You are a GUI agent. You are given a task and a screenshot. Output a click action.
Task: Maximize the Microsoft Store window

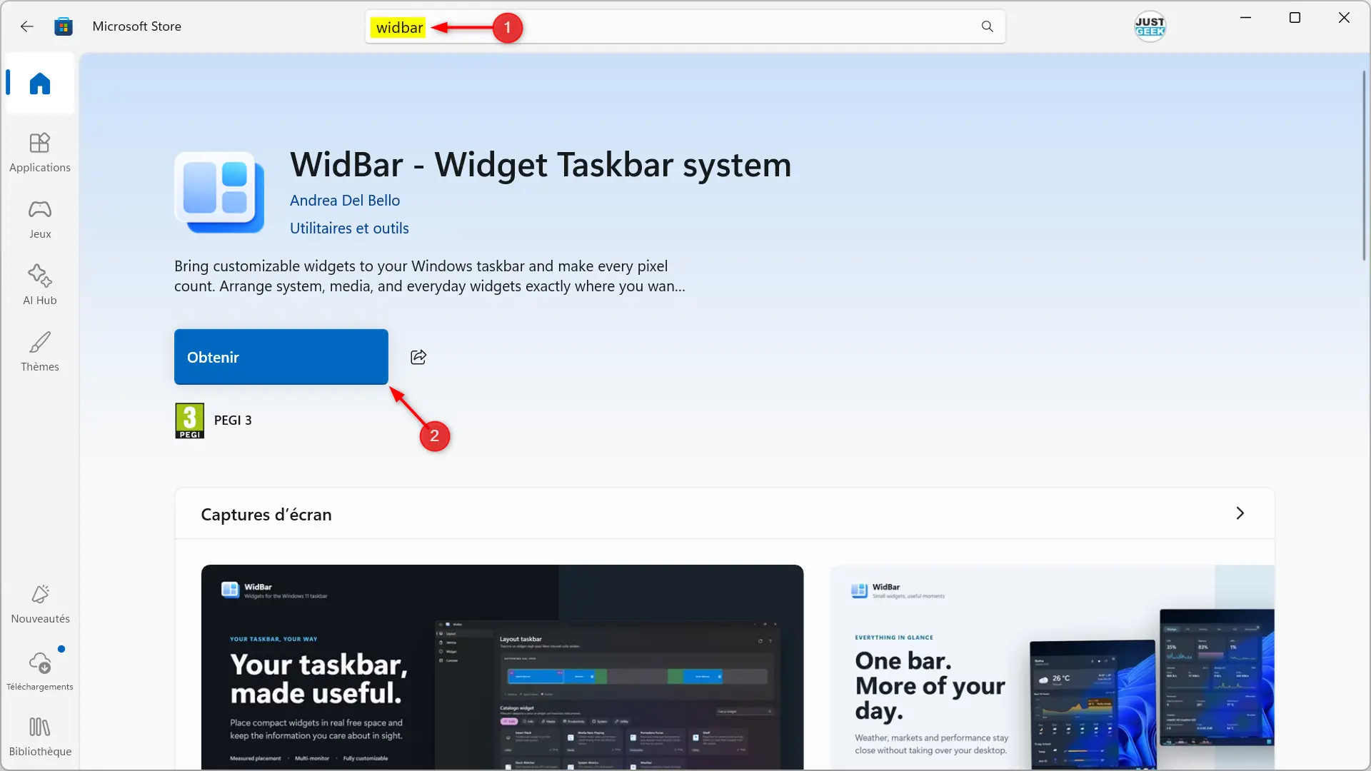1295,18
